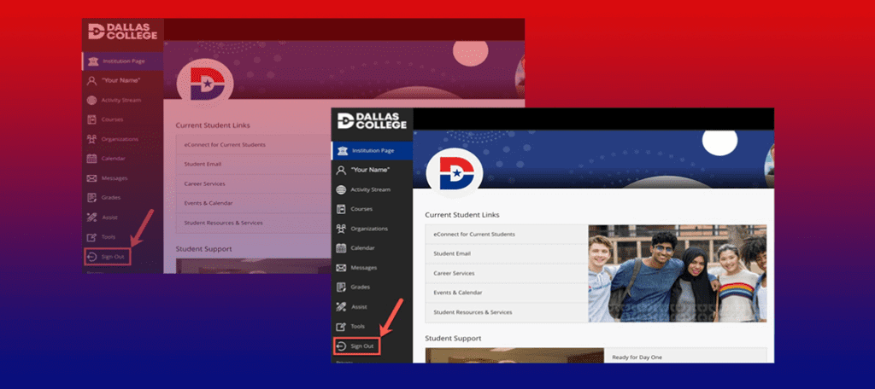This screenshot has width=875, height=389.
Task: Select Institution Page label in back window sidebar
Action: click(124, 61)
